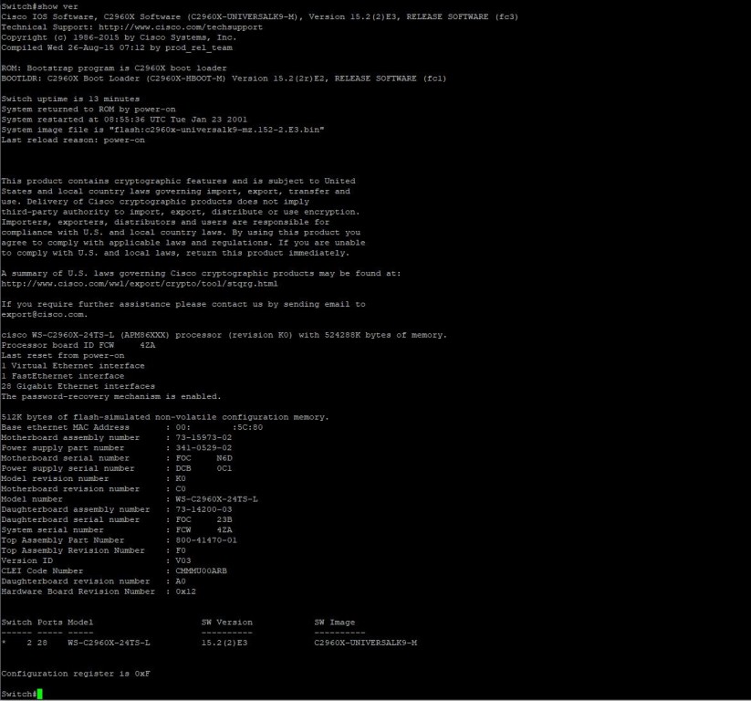Click the Power supply part number 341-0529-02
751x701 pixels.
(203, 448)
